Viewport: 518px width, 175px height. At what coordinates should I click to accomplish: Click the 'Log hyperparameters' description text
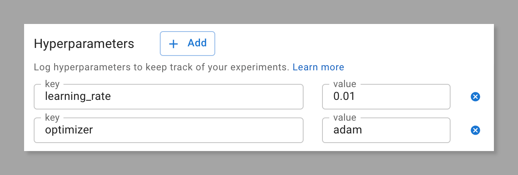point(161,67)
